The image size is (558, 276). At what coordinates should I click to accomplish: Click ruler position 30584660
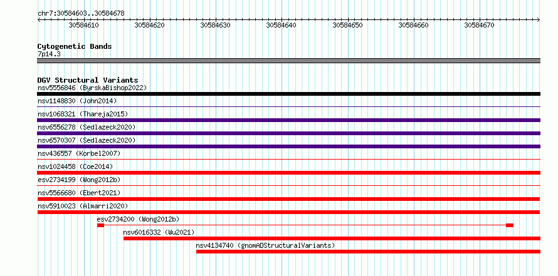pyautogui.click(x=414, y=25)
